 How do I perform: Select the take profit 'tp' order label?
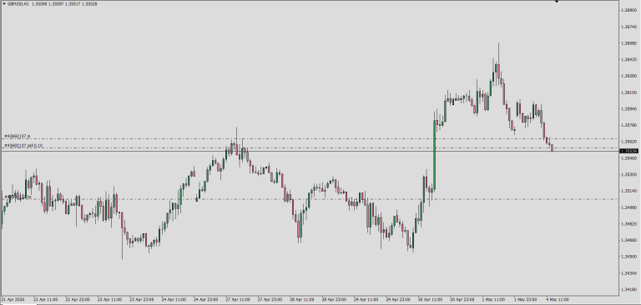point(18,197)
